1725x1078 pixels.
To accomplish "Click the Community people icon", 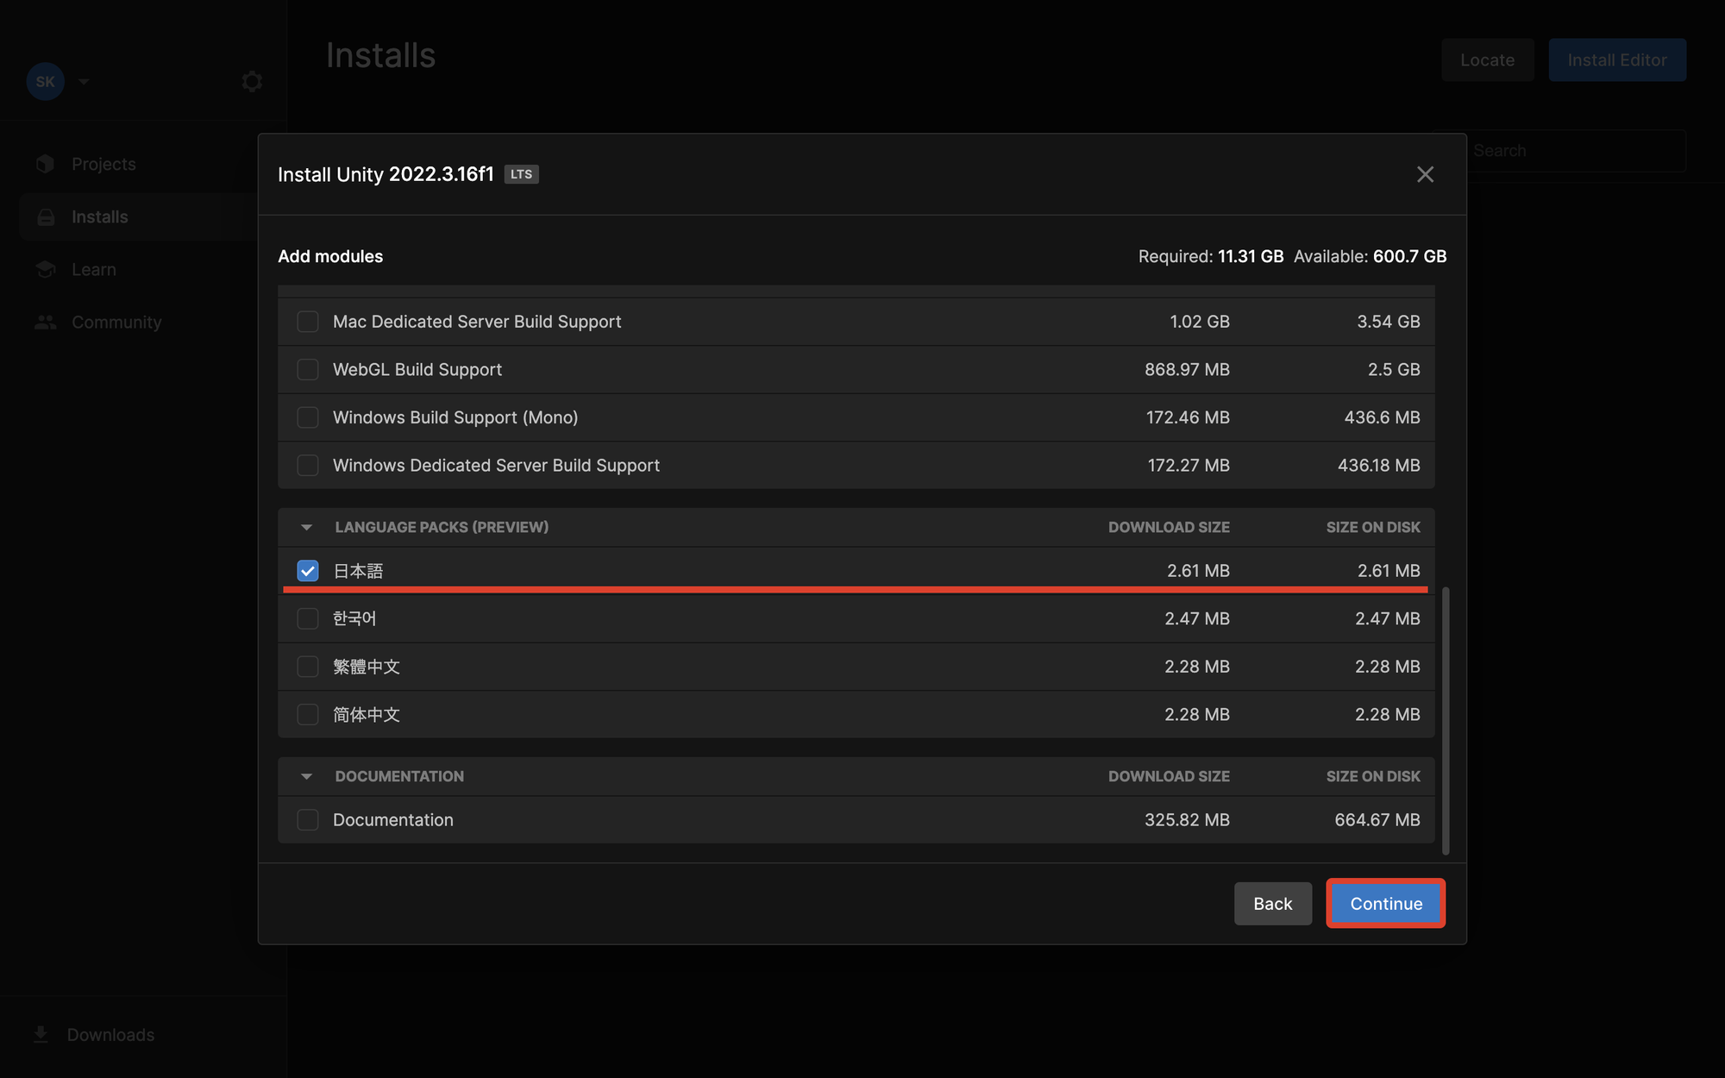I will click(x=46, y=322).
